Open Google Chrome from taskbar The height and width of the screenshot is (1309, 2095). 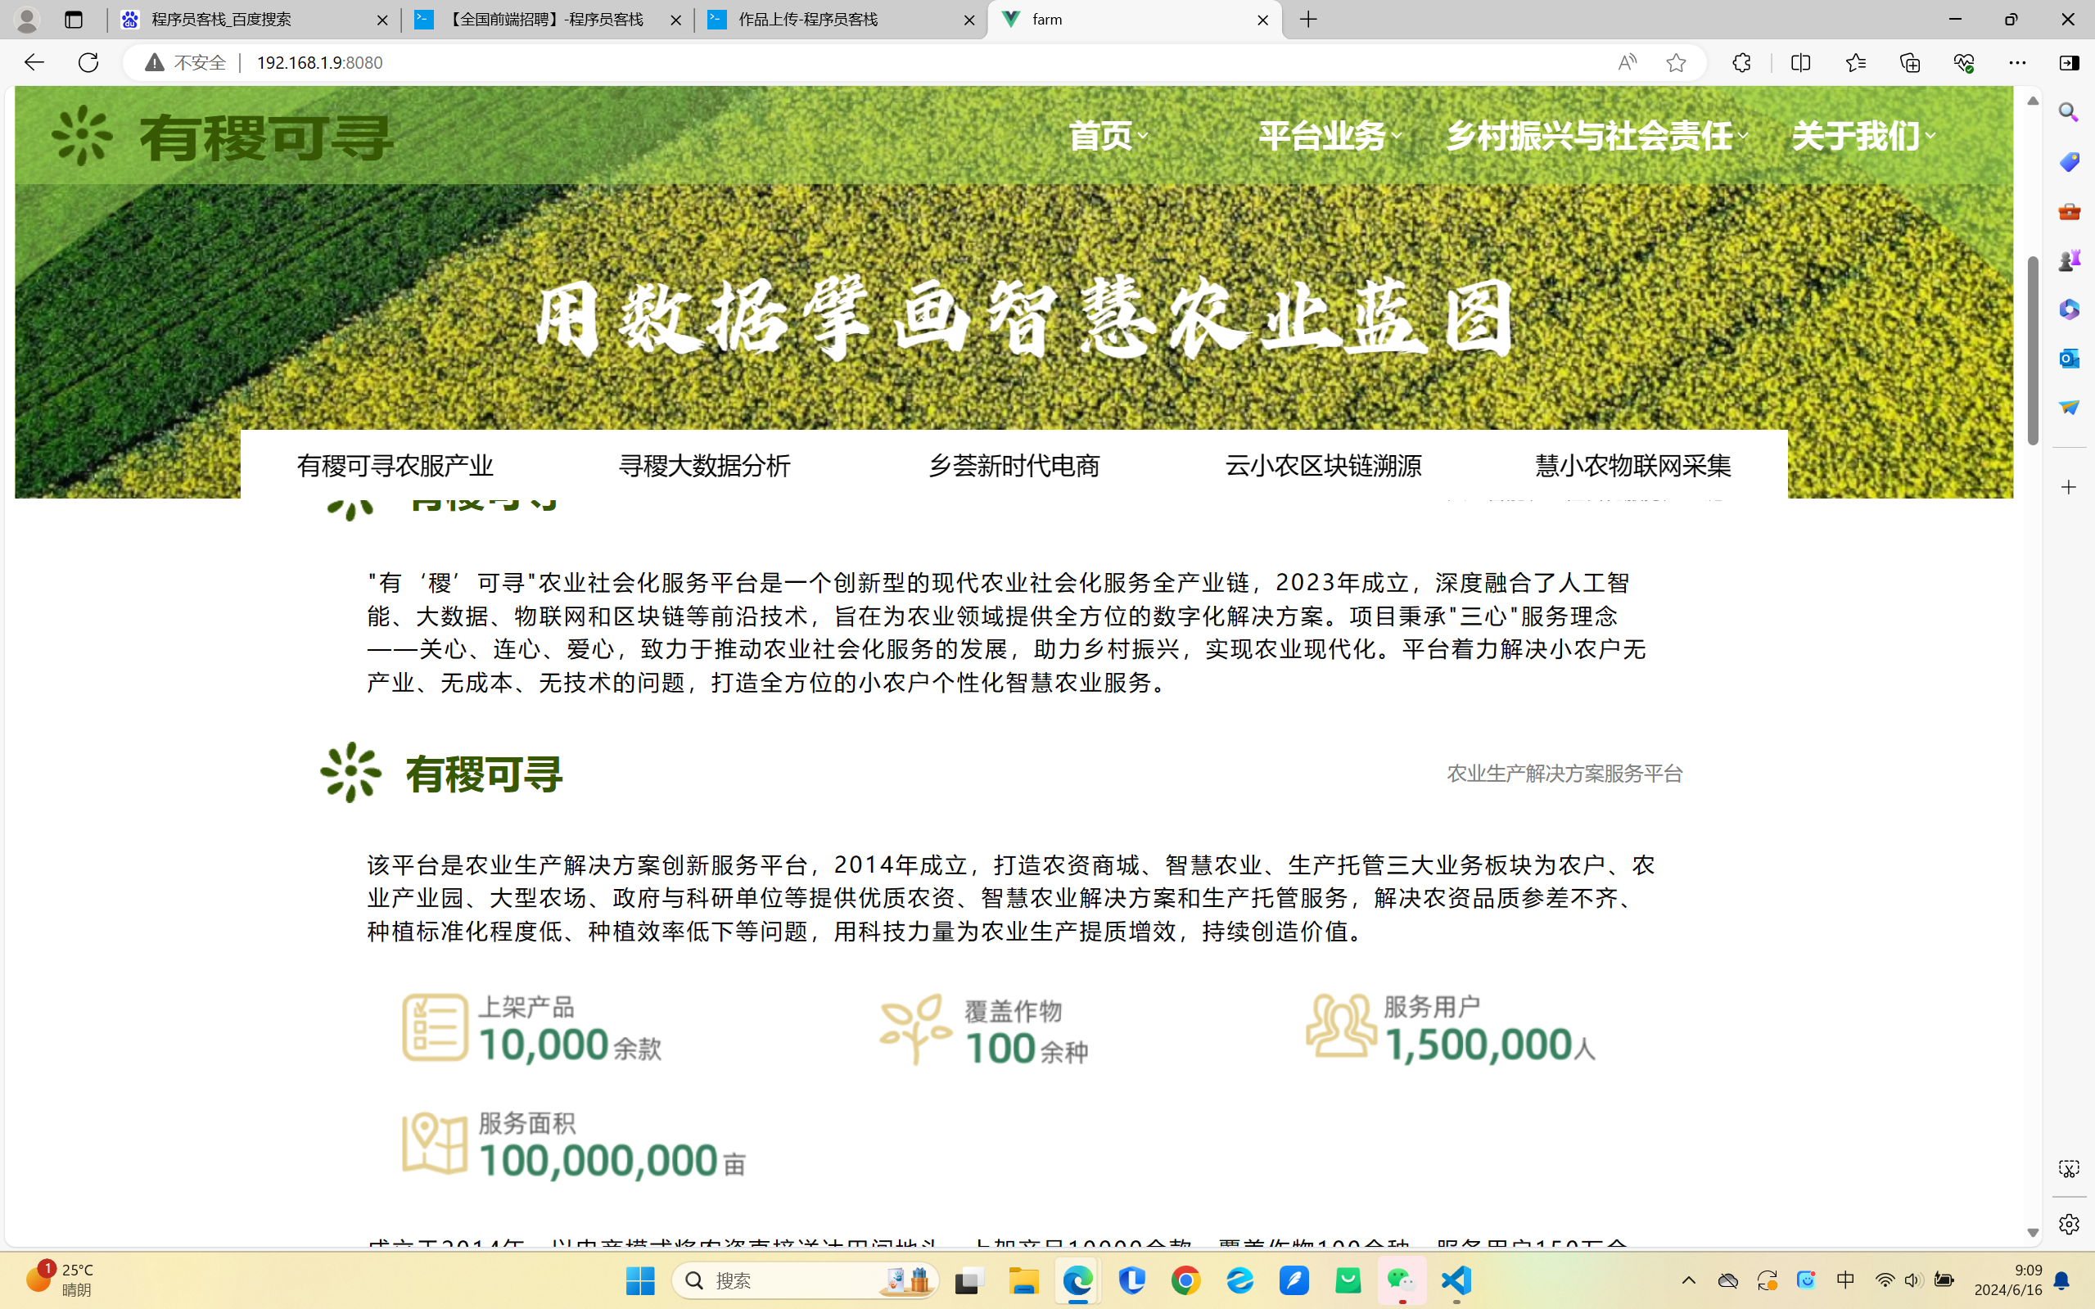click(1186, 1280)
